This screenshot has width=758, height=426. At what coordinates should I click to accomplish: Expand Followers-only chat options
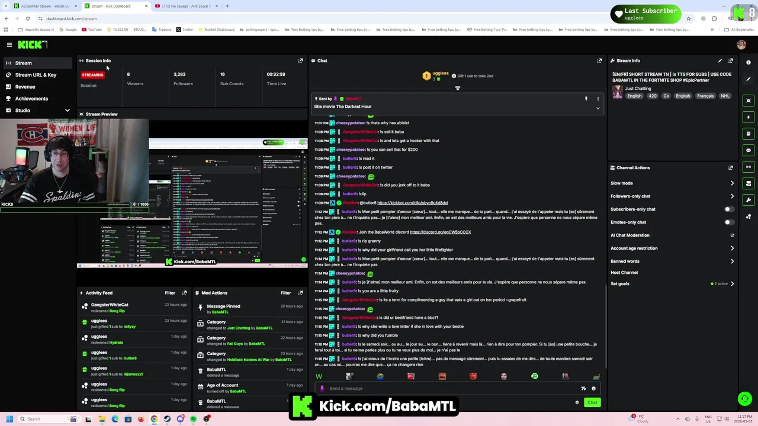(732, 196)
